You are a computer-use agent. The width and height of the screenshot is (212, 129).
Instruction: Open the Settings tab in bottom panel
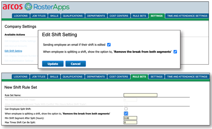[x=156, y=77]
